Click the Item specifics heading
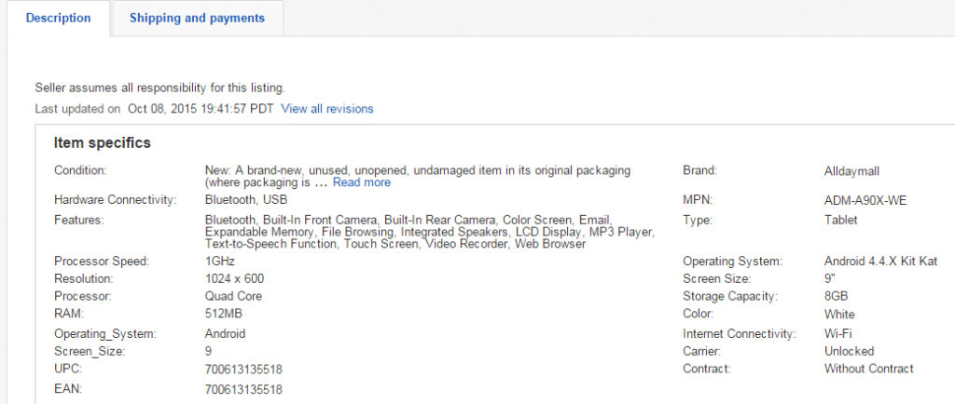 pos(102,142)
